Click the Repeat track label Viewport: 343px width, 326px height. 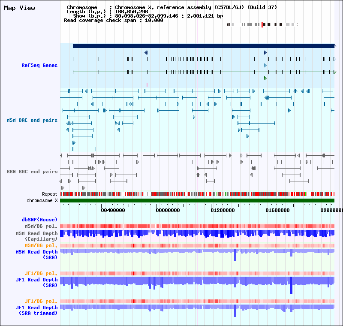(50, 194)
